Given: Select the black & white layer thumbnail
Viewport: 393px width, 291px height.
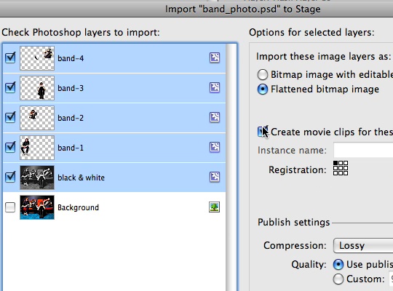Looking at the screenshot, I should click(37, 178).
